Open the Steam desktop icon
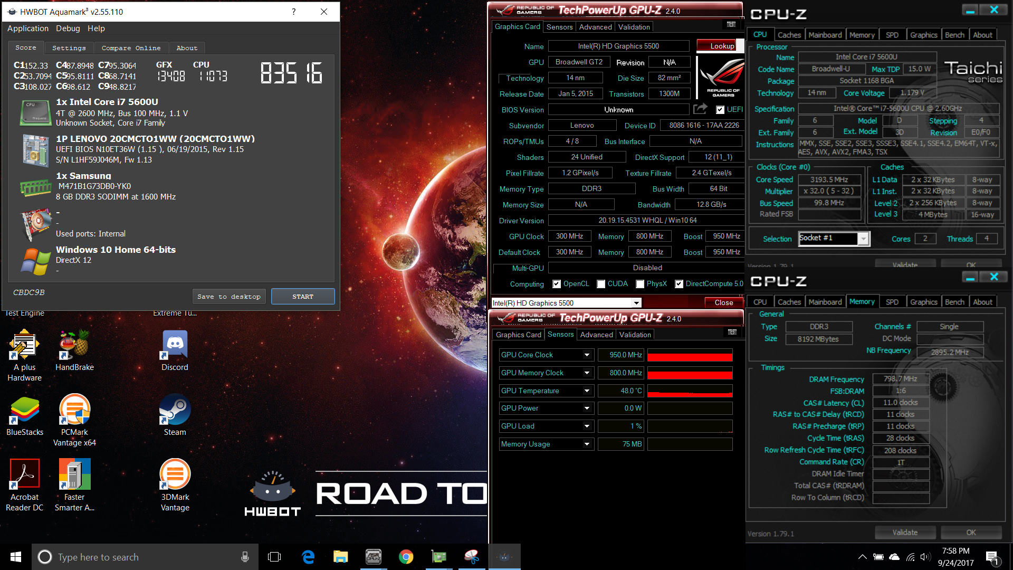 click(x=175, y=415)
